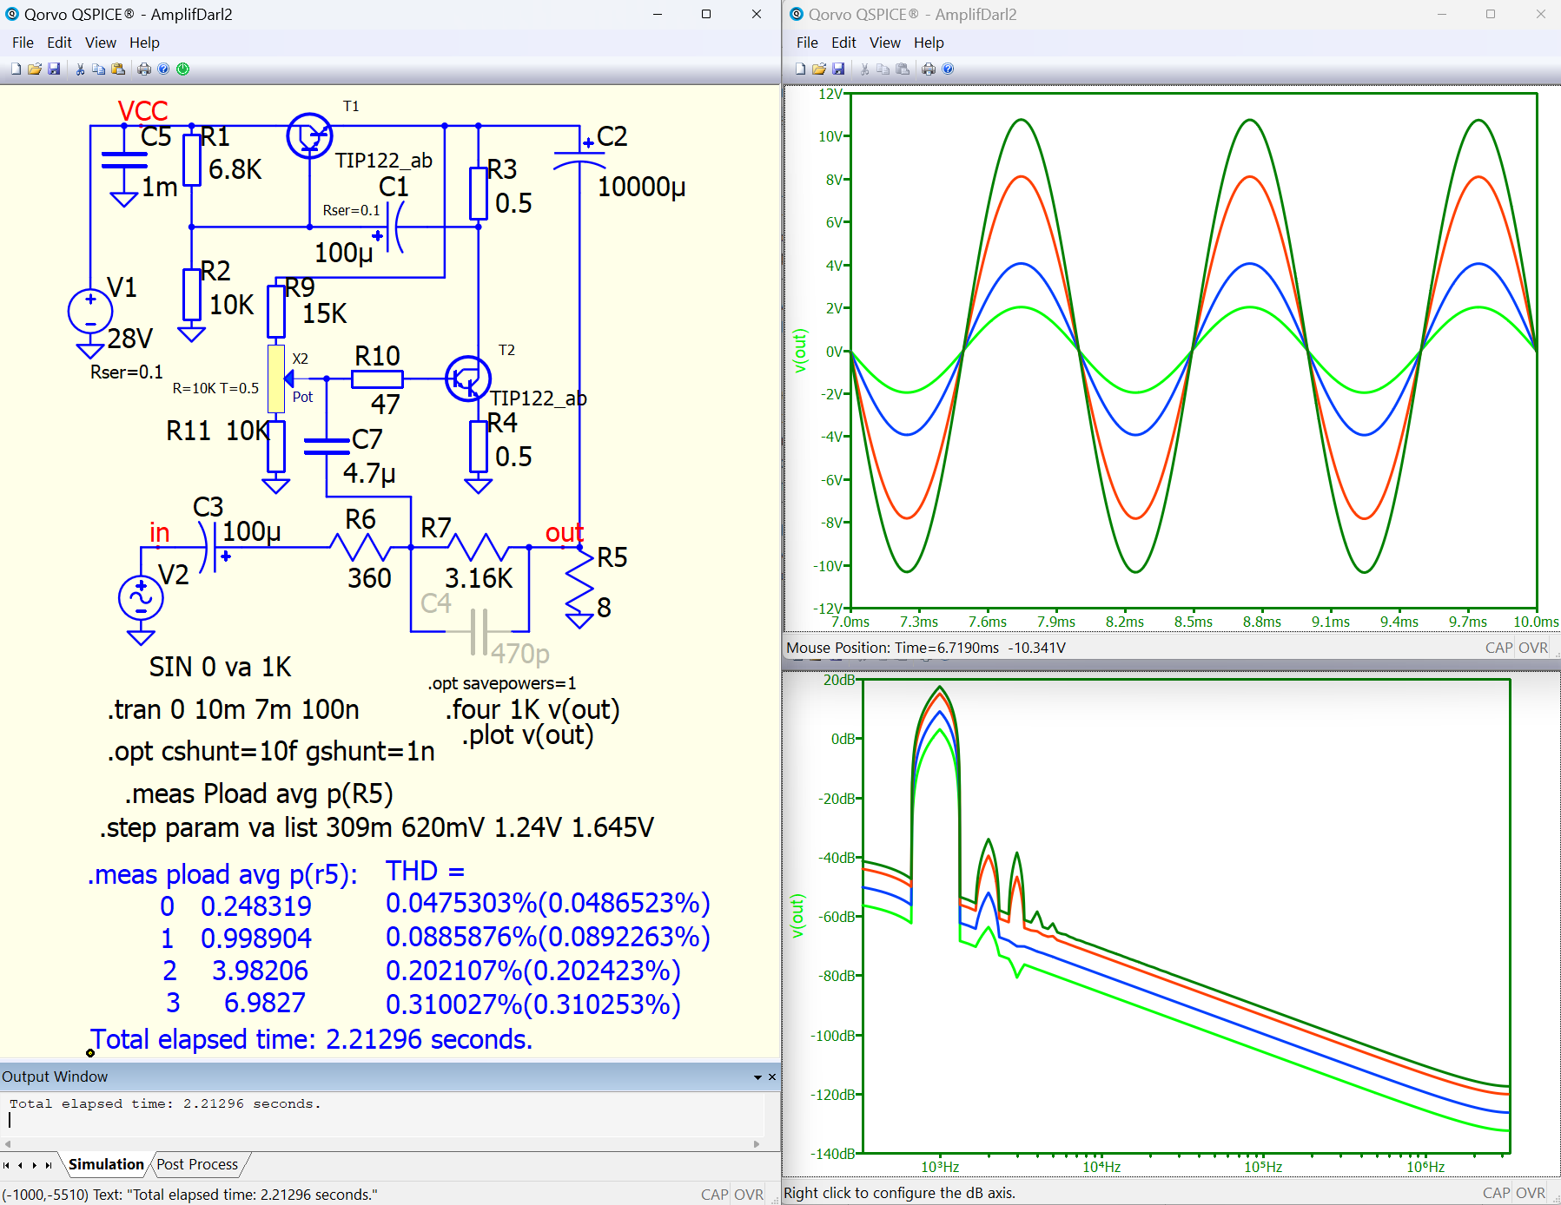This screenshot has width=1561, height=1205.
Task: Open View menu in schematic window
Action: coord(101,43)
